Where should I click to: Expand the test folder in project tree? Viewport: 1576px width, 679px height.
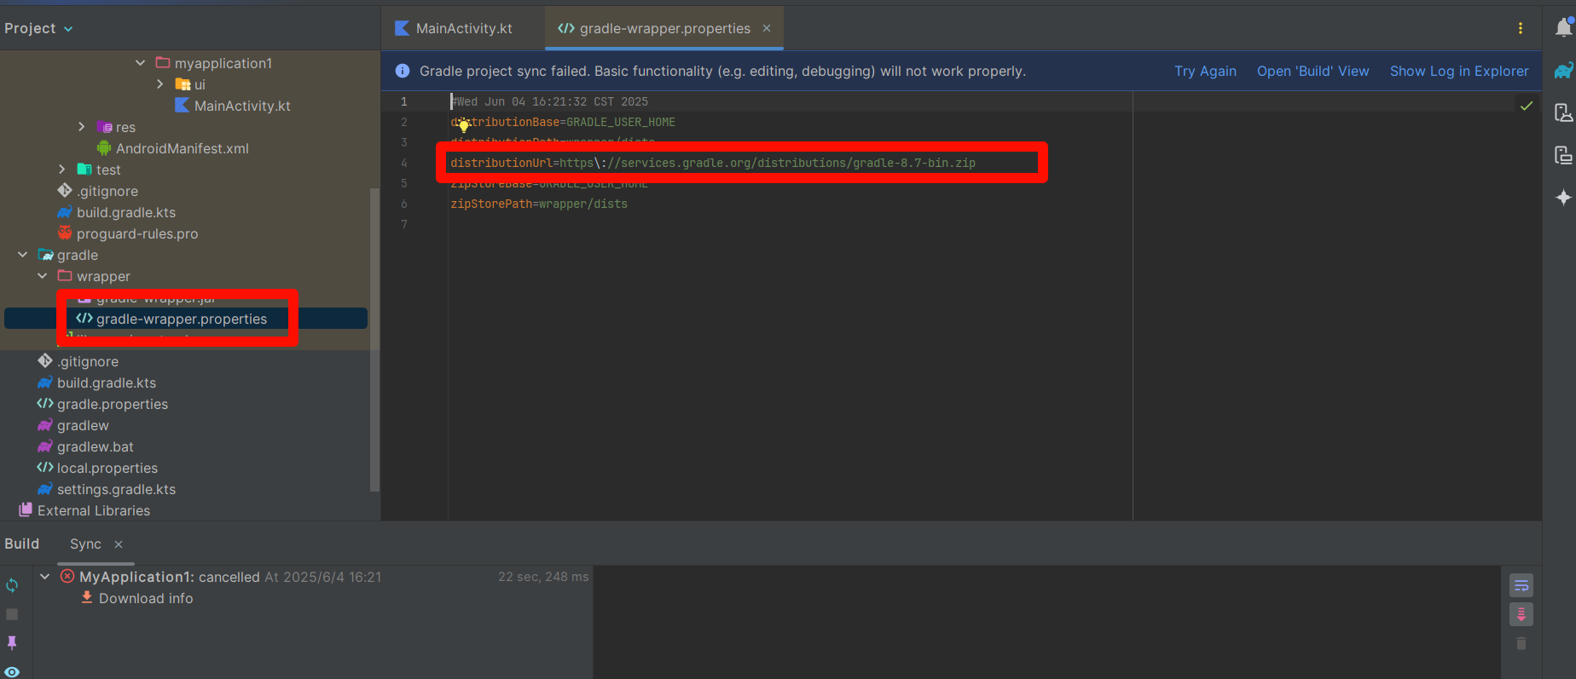pyautogui.click(x=62, y=170)
